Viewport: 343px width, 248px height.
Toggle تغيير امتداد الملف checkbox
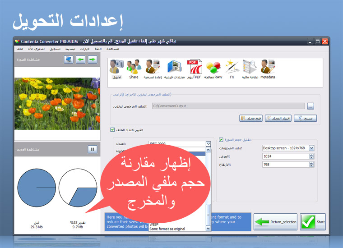(112, 130)
